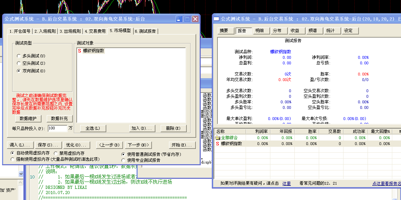The height and width of the screenshot is (200, 401).
Task: Open the 明细 view in report window
Action: [x=260, y=31]
